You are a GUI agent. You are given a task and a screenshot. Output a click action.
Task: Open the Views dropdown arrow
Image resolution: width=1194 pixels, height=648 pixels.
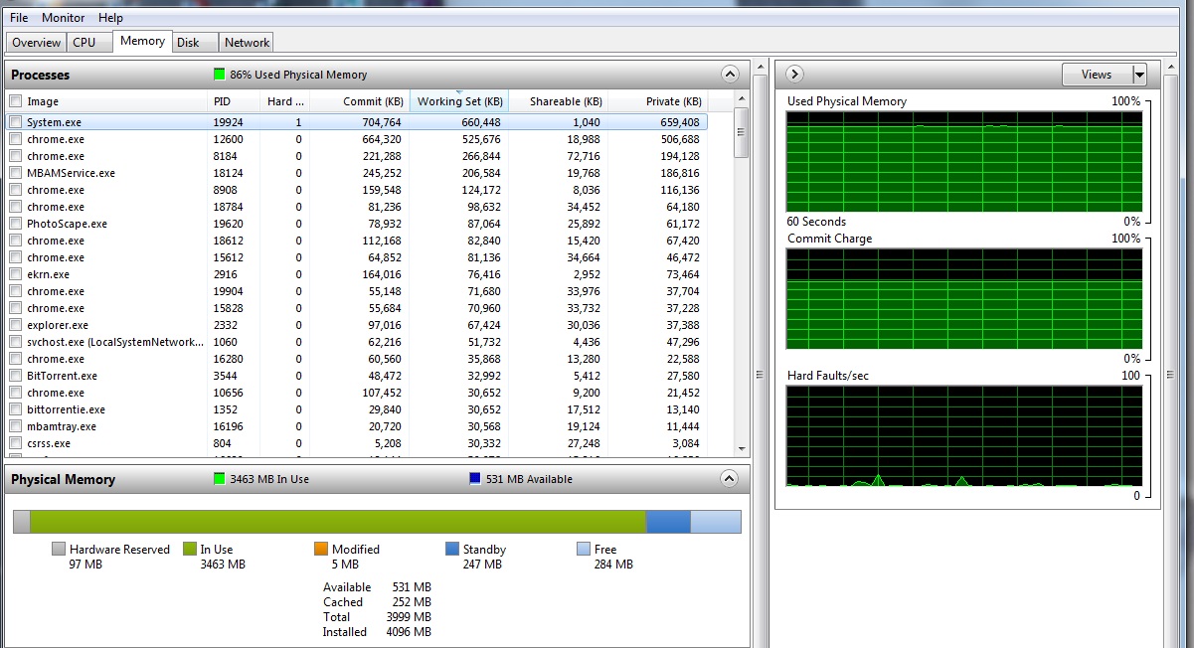[1139, 75]
